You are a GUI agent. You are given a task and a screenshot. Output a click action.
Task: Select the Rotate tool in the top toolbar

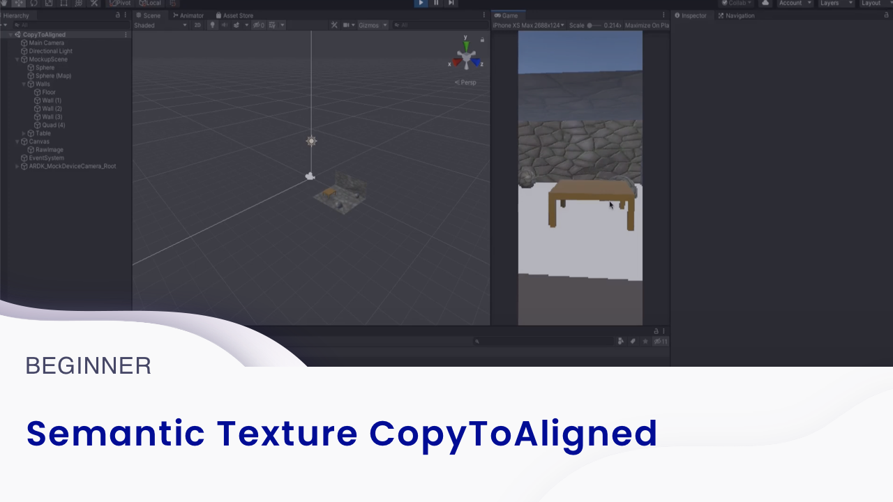tap(33, 3)
